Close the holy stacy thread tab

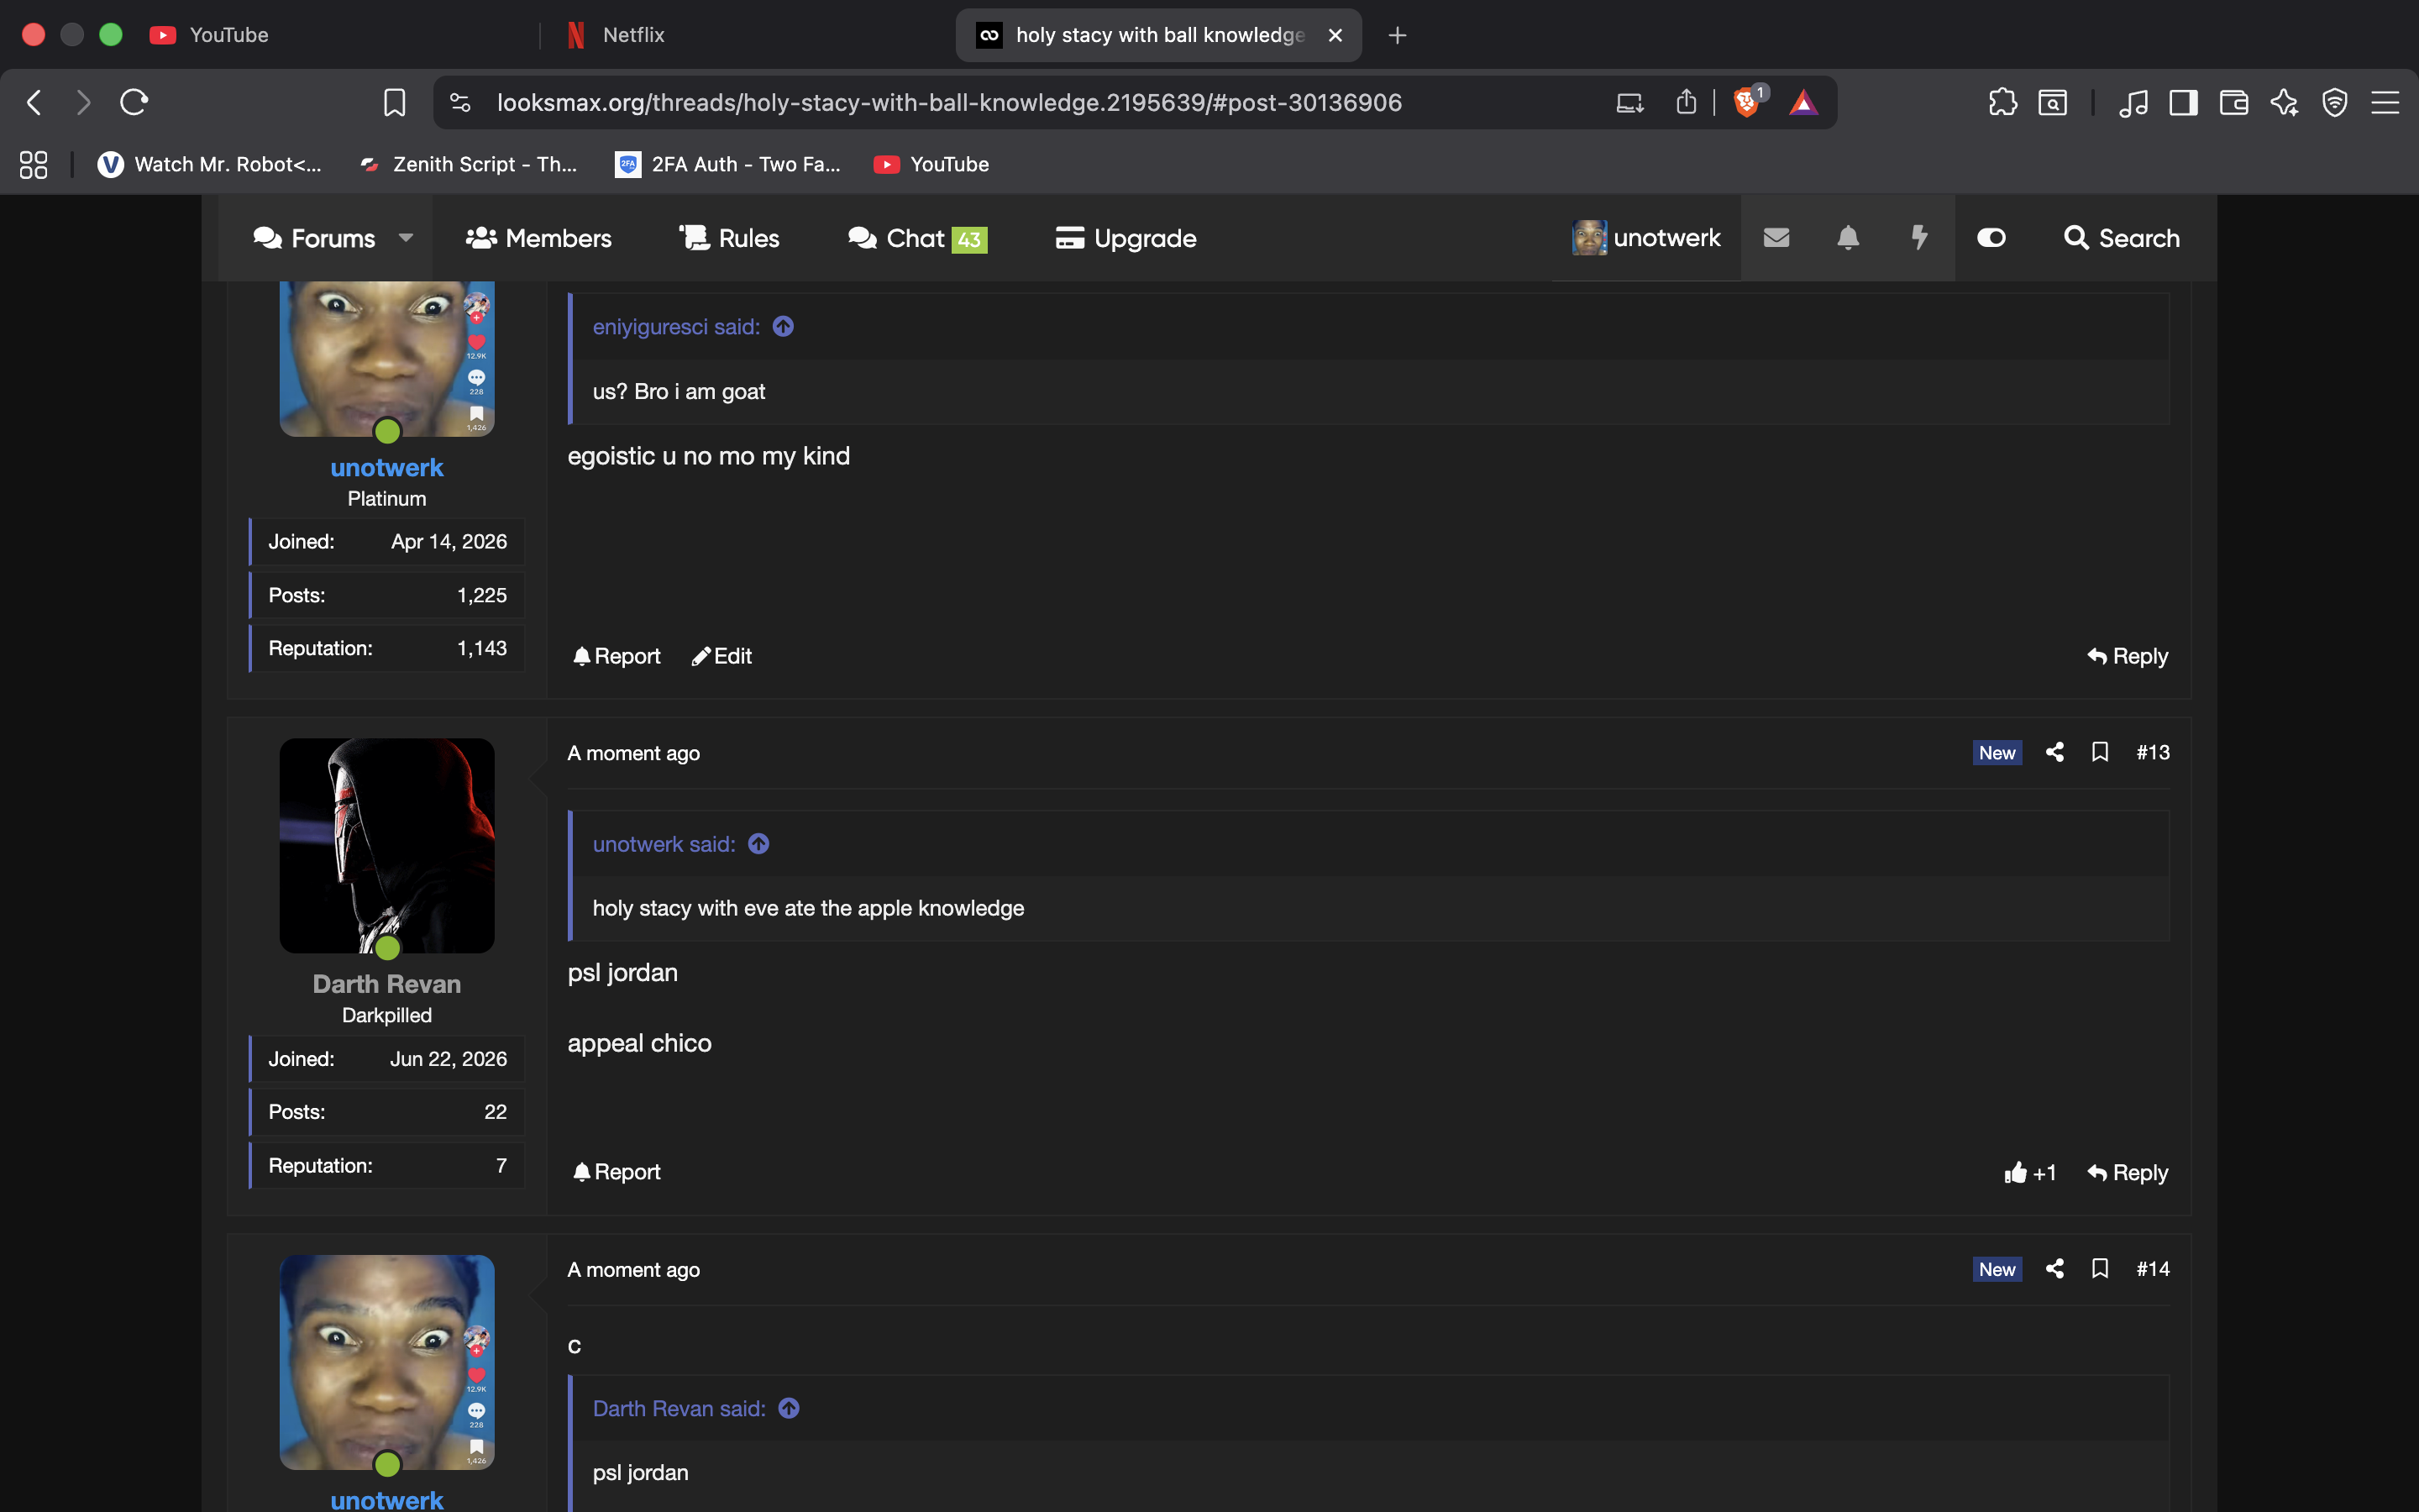click(1335, 35)
